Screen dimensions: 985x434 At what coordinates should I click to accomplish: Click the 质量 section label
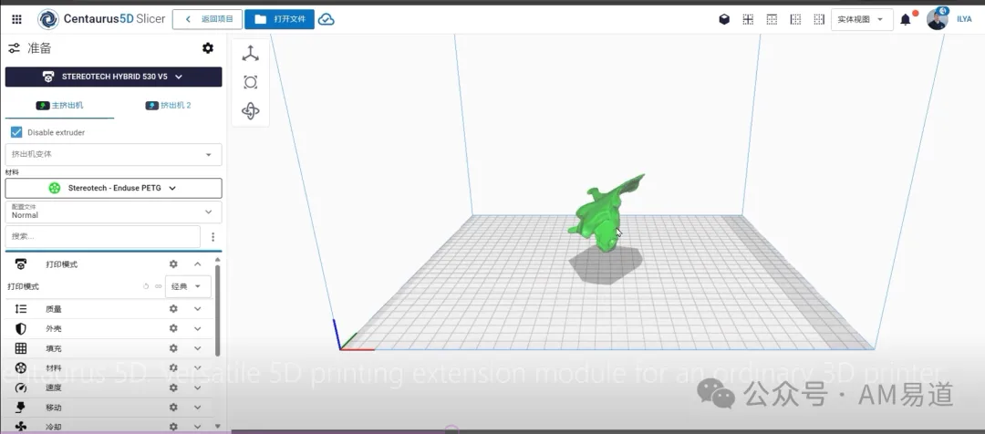point(54,309)
